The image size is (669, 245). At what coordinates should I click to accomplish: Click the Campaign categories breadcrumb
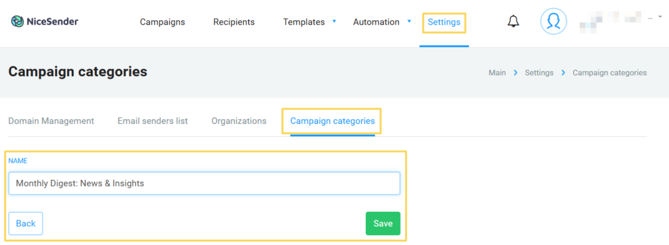tap(610, 73)
